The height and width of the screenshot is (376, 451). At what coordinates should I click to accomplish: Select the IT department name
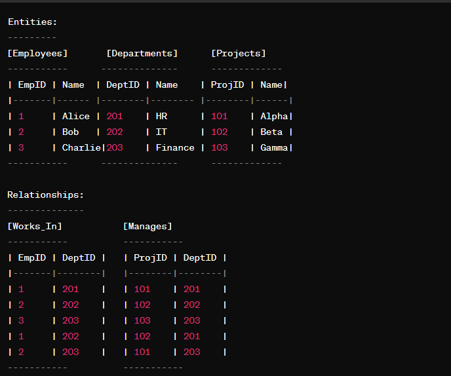161,132
